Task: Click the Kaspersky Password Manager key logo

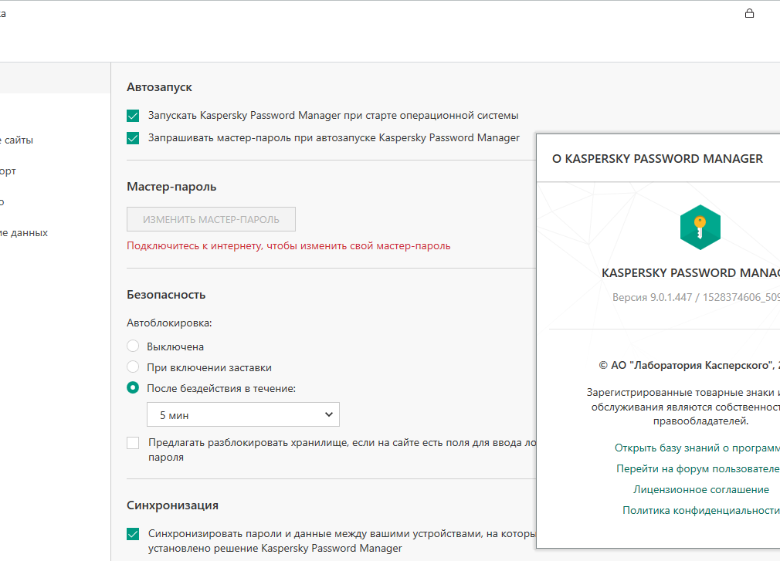Action: 700,227
